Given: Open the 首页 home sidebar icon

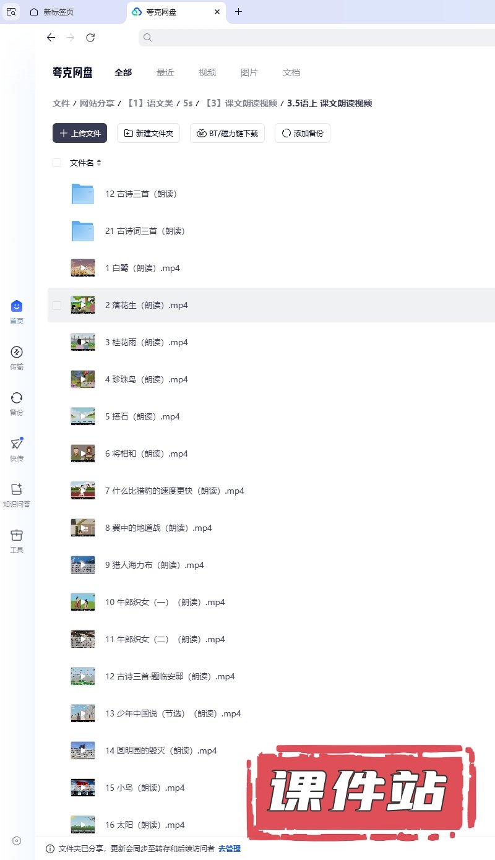Looking at the screenshot, I should click(x=17, y=312).
